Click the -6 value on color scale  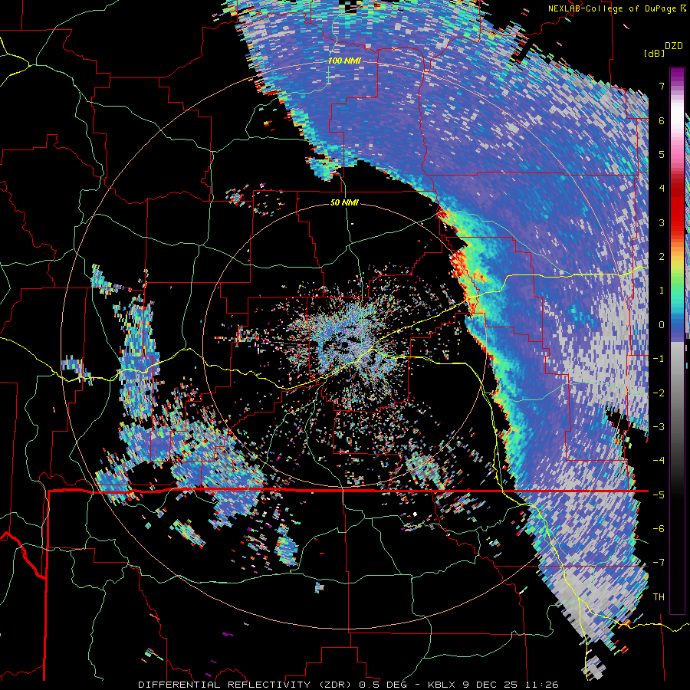659,529
